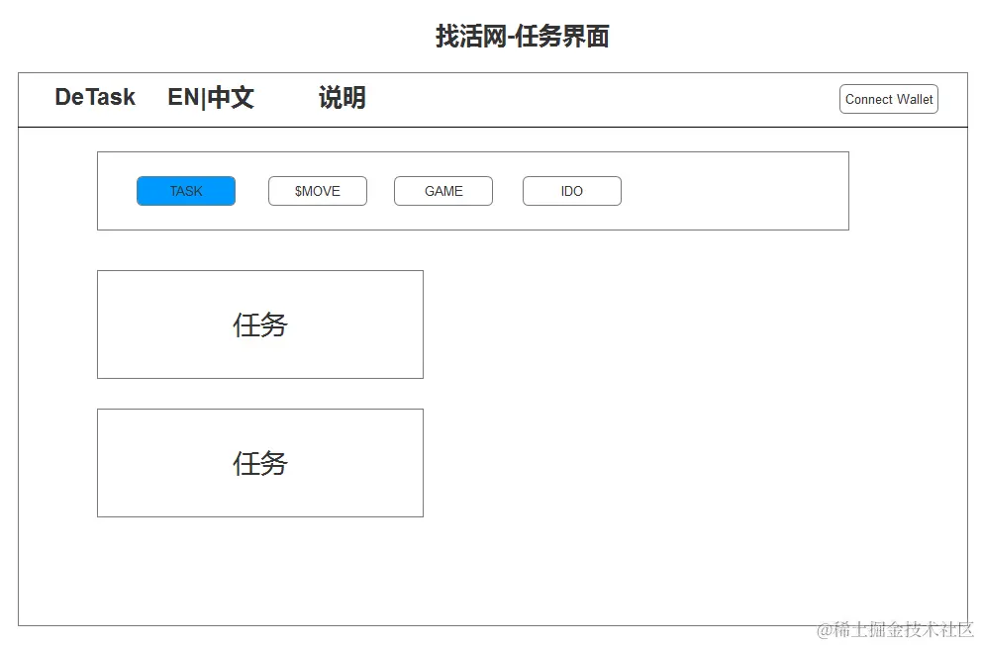Select the blue TASK tab

pos(186,191)
